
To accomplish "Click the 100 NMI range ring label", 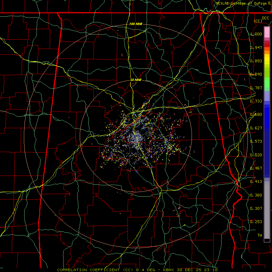I will click(136, 24).
